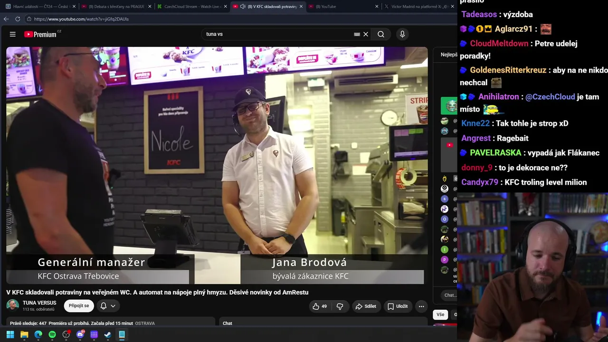The image size is (608, 342).
Task: Switch to the plain YouTube tab
Action: click(x=344, y=7)
